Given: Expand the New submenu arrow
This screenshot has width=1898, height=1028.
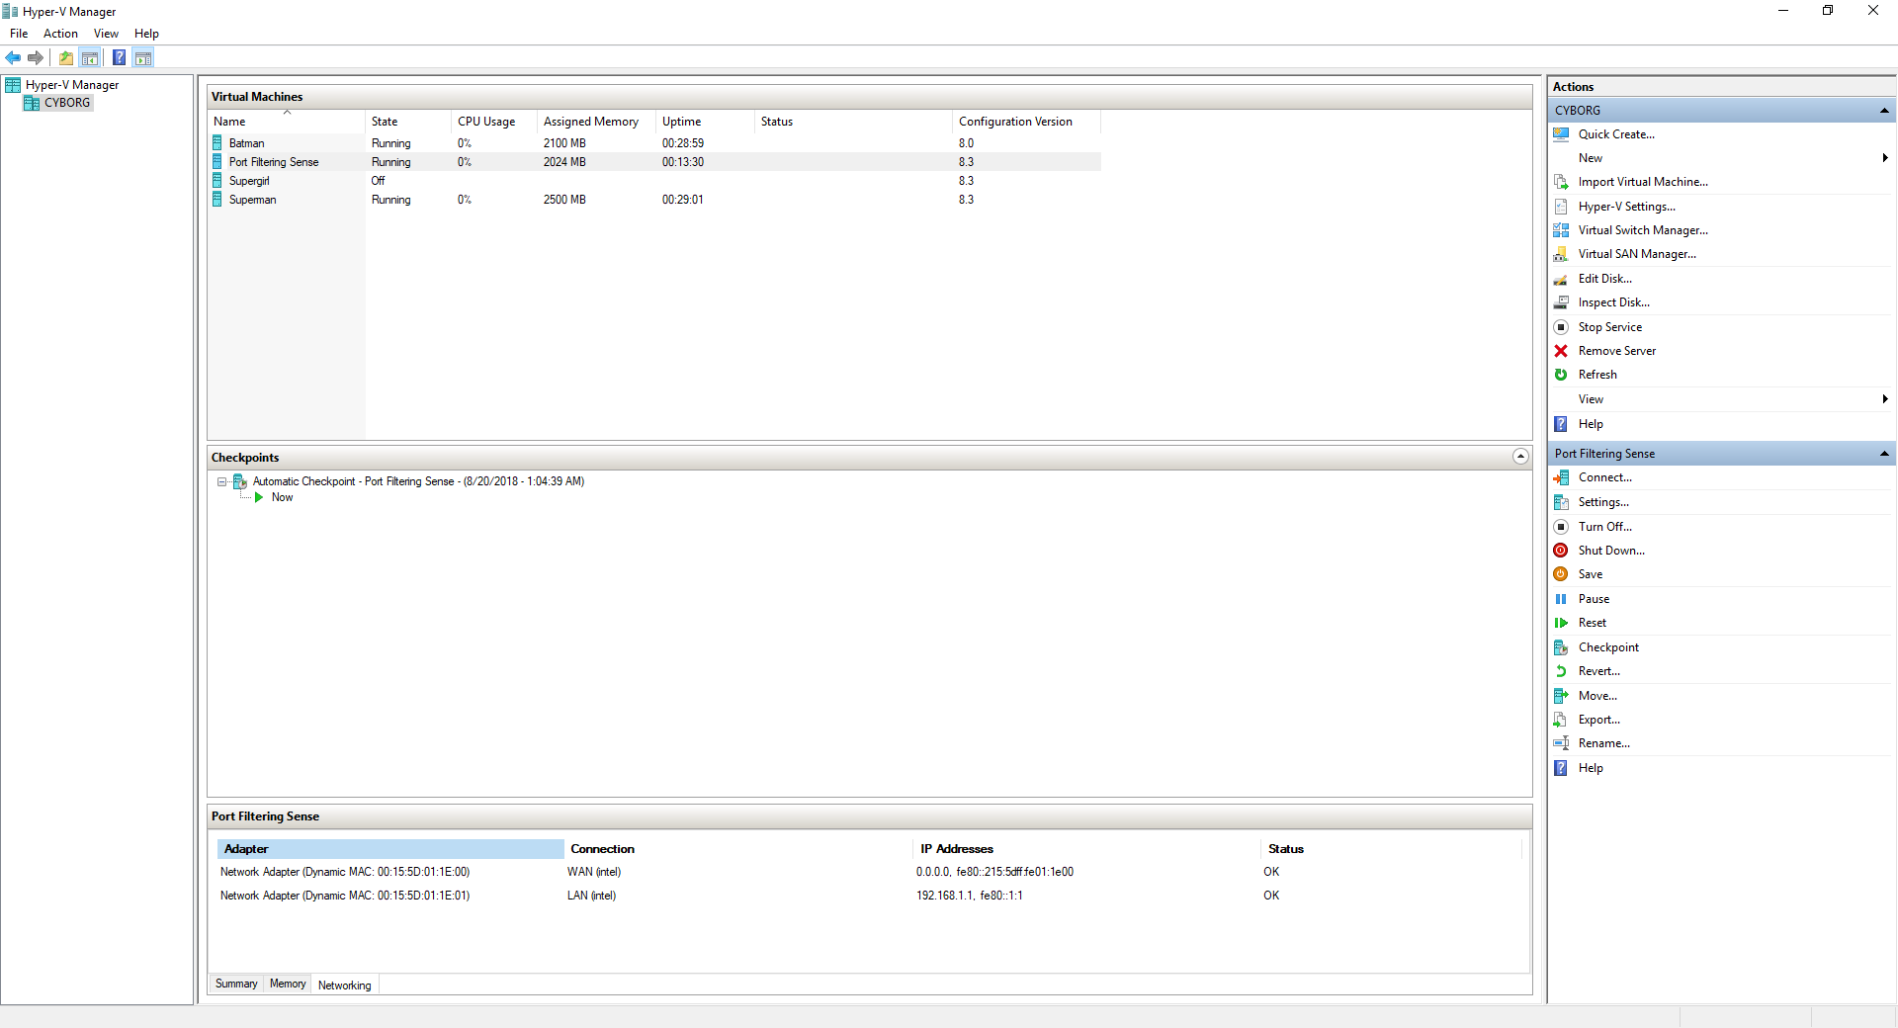Looking at the screenshot, I should coord(1884,158).
